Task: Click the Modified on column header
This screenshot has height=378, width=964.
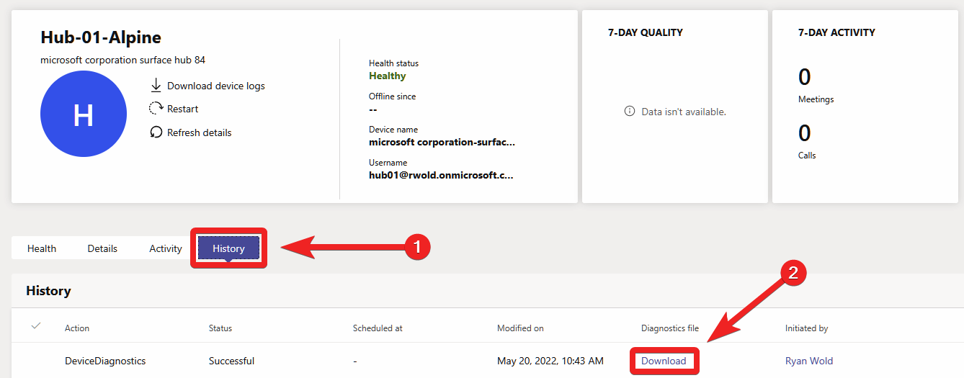Action: (520, 328)
